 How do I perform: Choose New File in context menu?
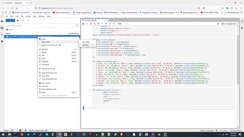[58, 86]
